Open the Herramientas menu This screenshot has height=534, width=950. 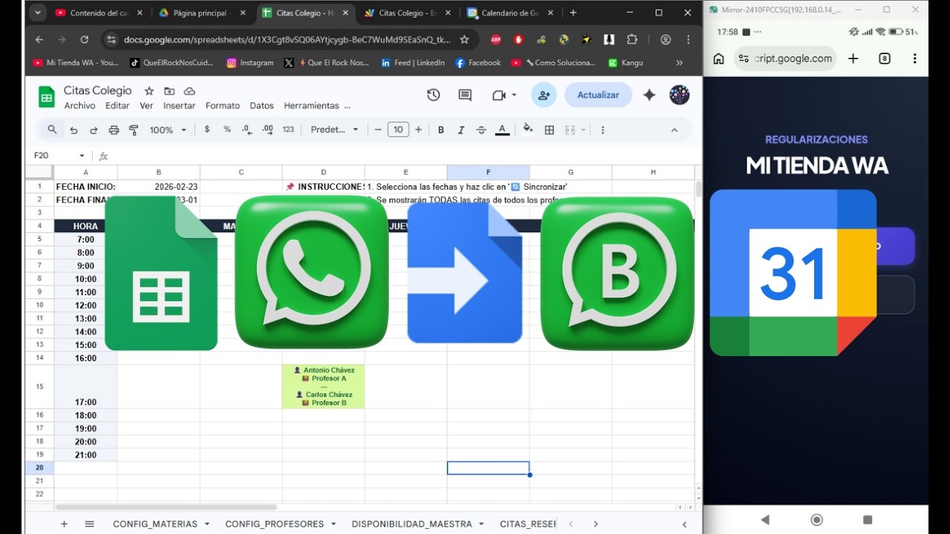312,106
